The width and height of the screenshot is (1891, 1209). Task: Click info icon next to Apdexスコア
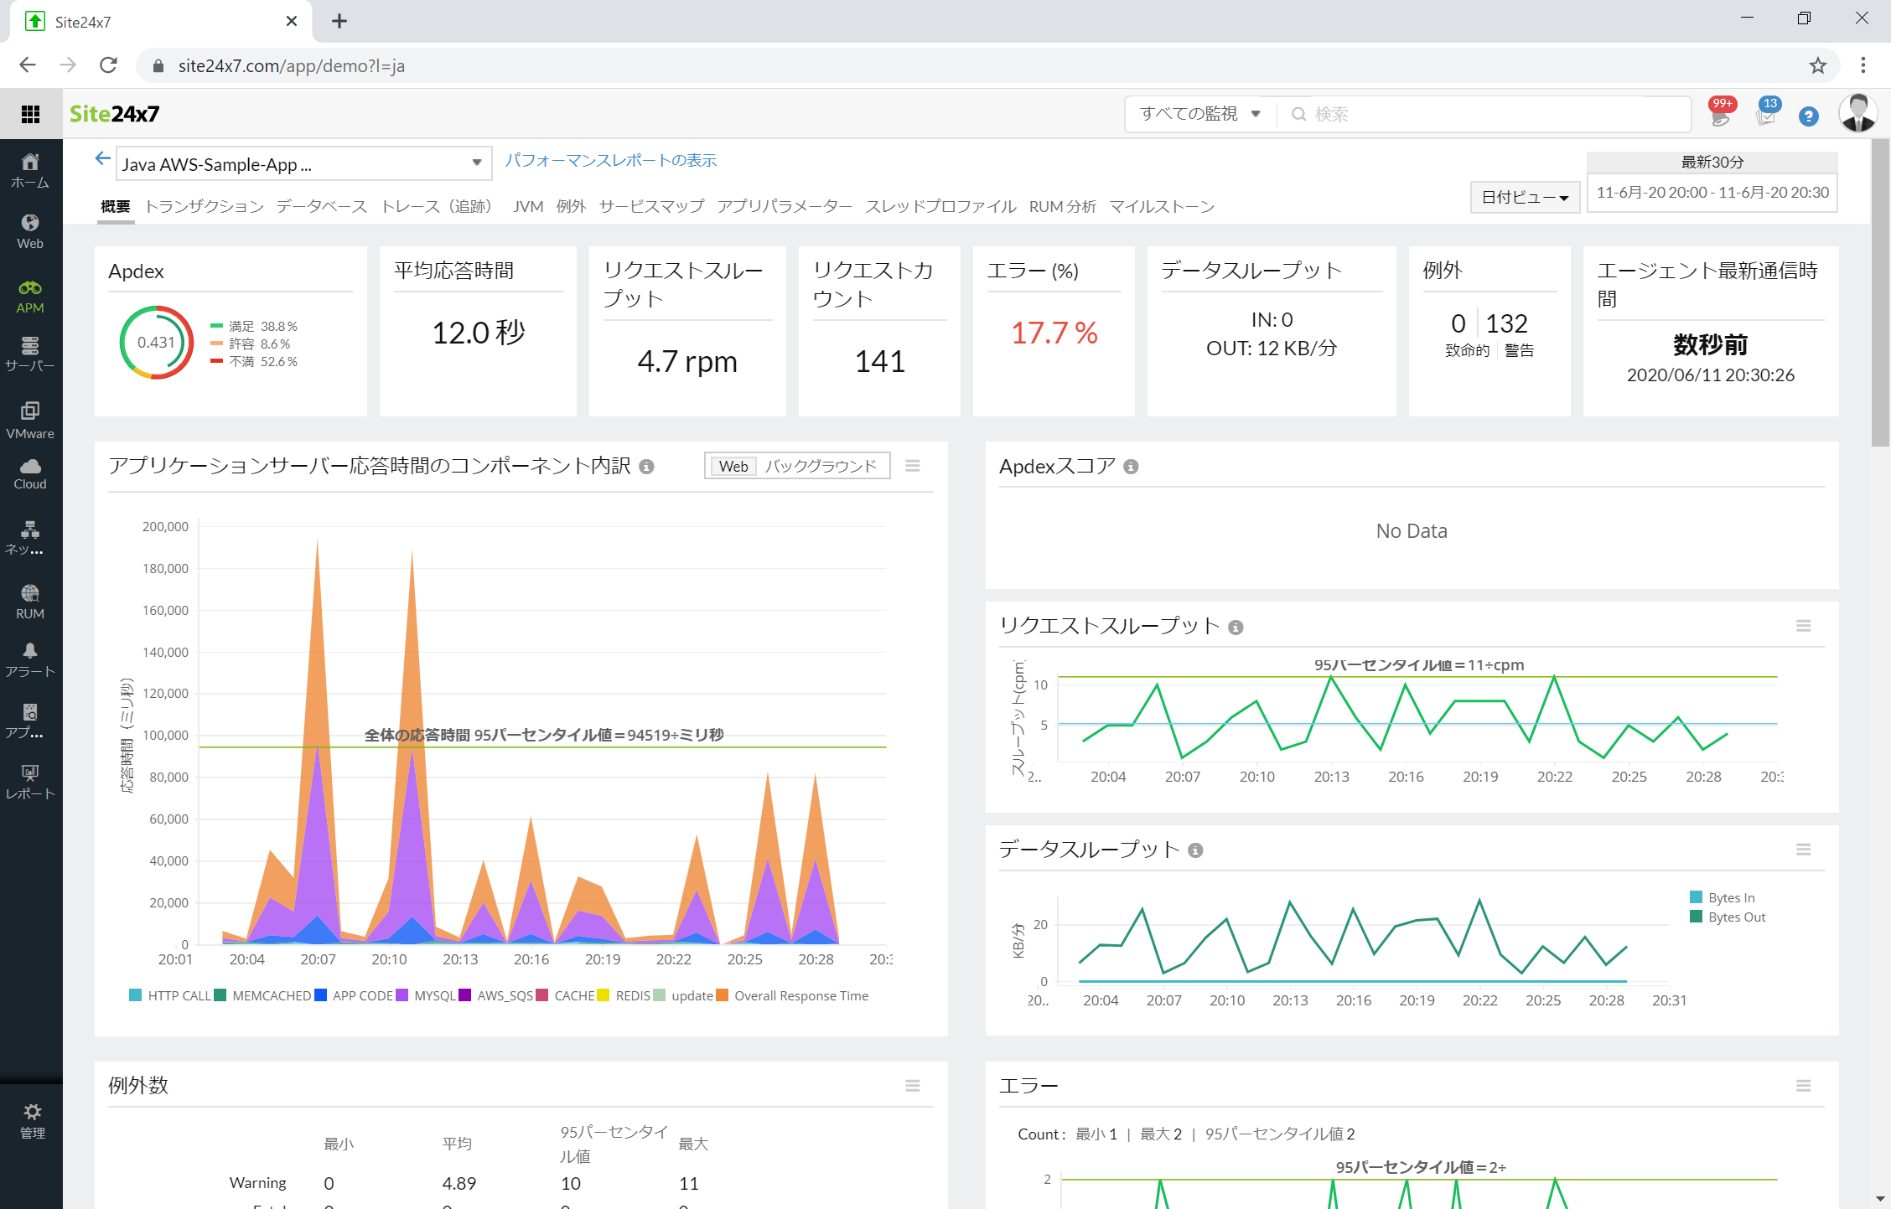(1131, 467)
